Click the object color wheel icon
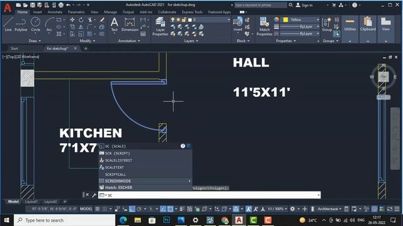Viewport: 403px width, 226px height. coord(276,19)
